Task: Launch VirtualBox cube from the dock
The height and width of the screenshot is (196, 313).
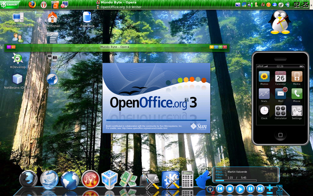Action: pyautogui.click(x=110, y=180)
